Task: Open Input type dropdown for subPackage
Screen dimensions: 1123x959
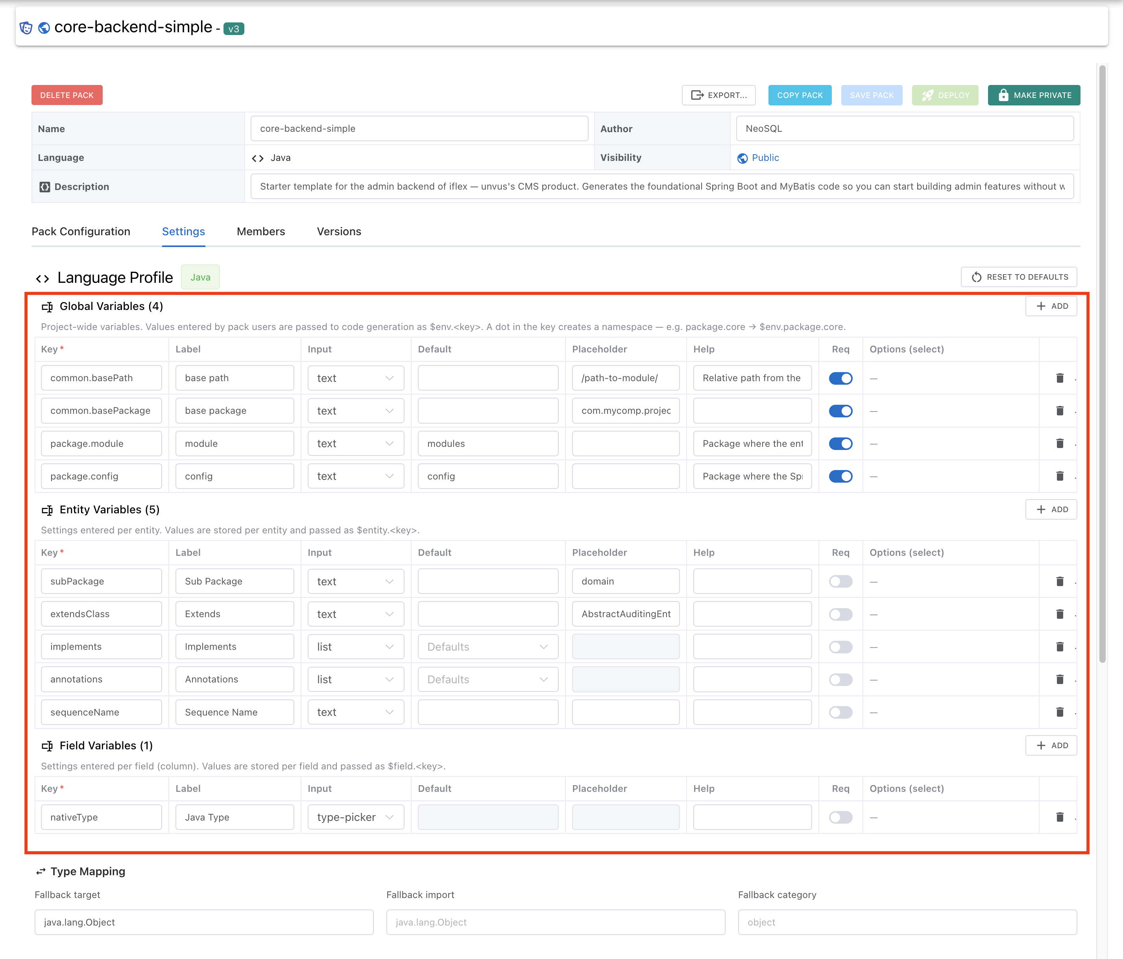Action: coord(356,581)
